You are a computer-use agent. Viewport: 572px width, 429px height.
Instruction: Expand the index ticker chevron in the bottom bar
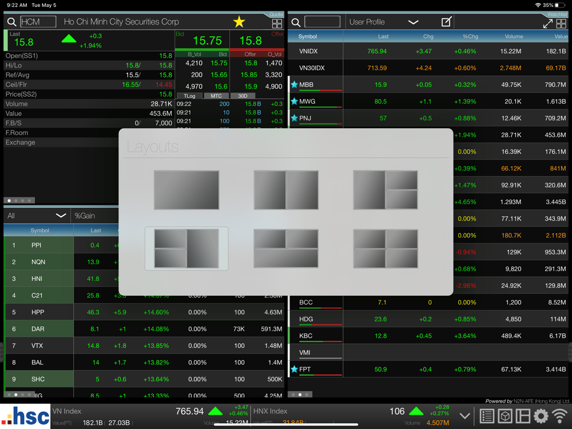click(464, 416)
